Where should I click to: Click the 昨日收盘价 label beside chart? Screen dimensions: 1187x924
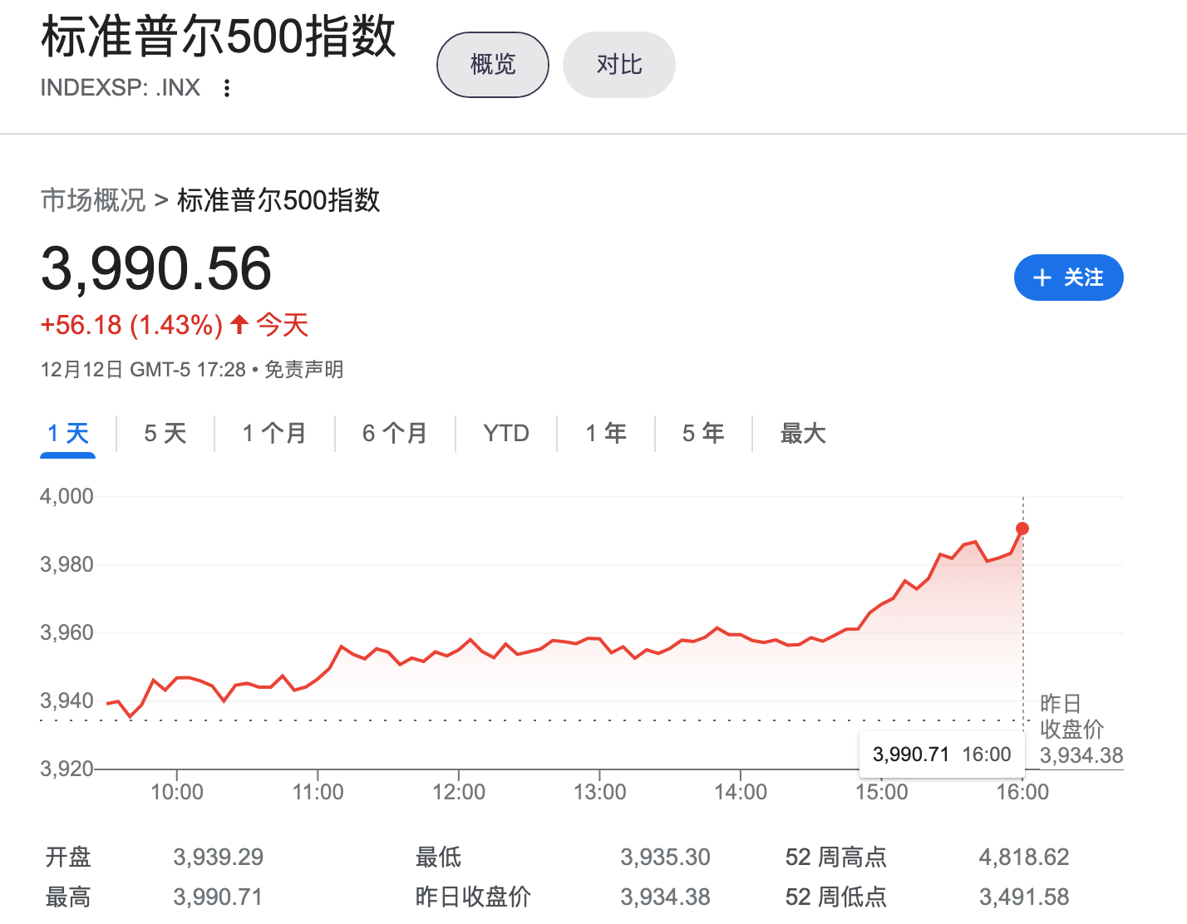[x=1071, y=716]
